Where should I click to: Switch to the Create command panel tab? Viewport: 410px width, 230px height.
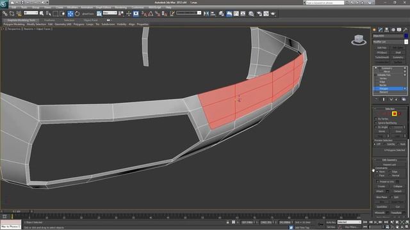coord(374,30)
